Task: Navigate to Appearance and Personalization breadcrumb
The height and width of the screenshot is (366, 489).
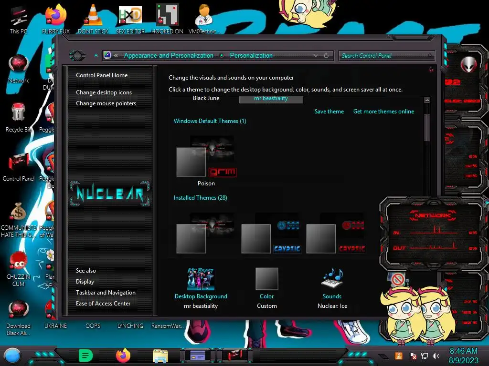Action: pos(169,55)
